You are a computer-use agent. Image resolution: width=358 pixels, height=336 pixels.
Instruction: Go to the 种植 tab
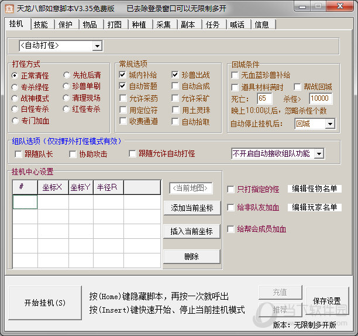pos(140,25)
